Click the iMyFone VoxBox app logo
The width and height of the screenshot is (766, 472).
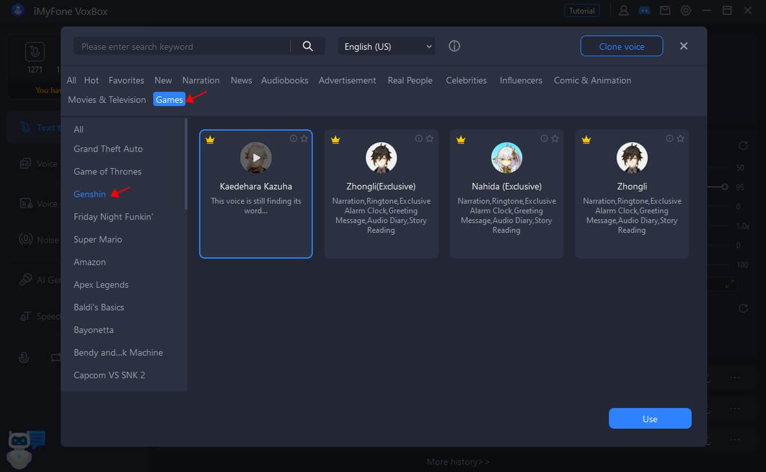pyautogui.click(x=18, y=10)
